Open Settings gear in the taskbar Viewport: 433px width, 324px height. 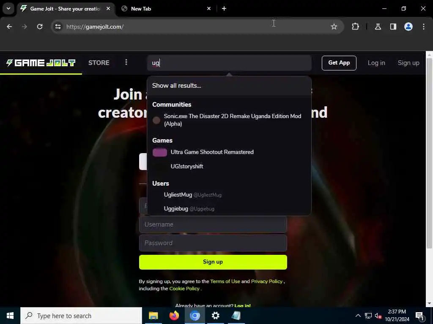[x=215, y=316]
